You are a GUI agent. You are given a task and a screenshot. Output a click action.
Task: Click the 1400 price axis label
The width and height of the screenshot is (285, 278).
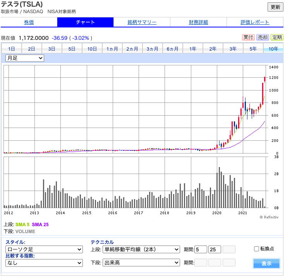274,67
